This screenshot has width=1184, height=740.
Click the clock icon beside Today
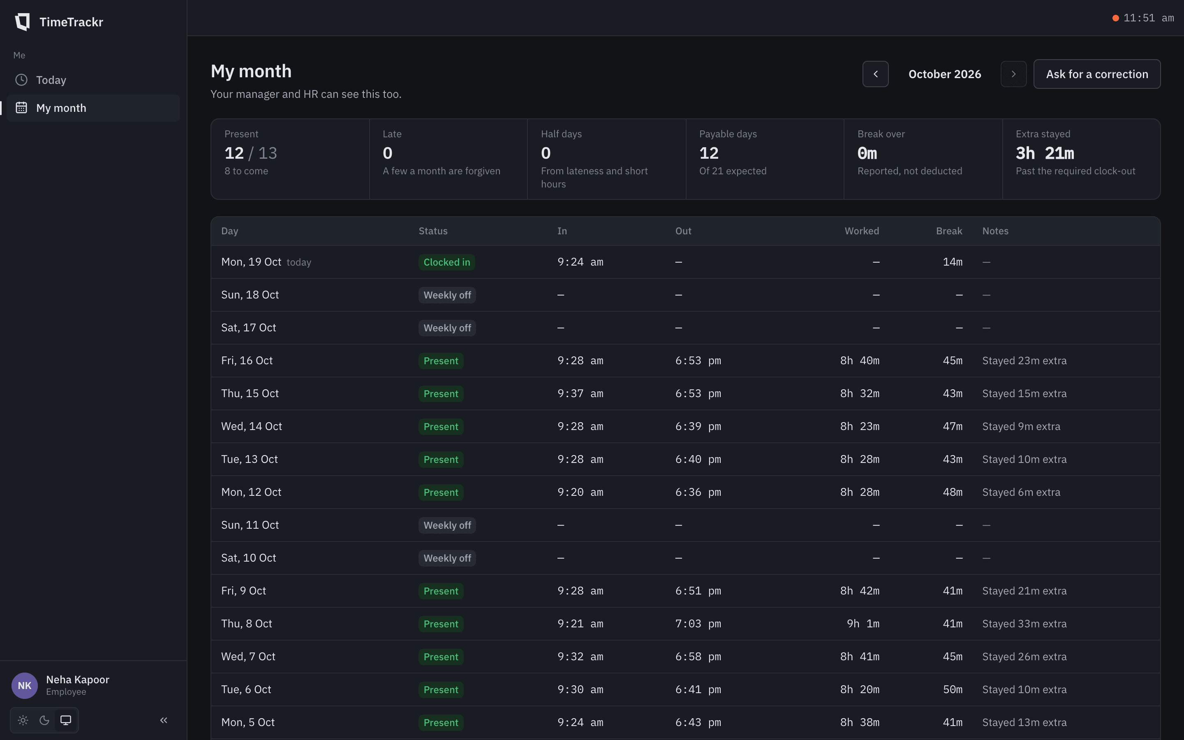pyautogui.click(x=21, y=80)
